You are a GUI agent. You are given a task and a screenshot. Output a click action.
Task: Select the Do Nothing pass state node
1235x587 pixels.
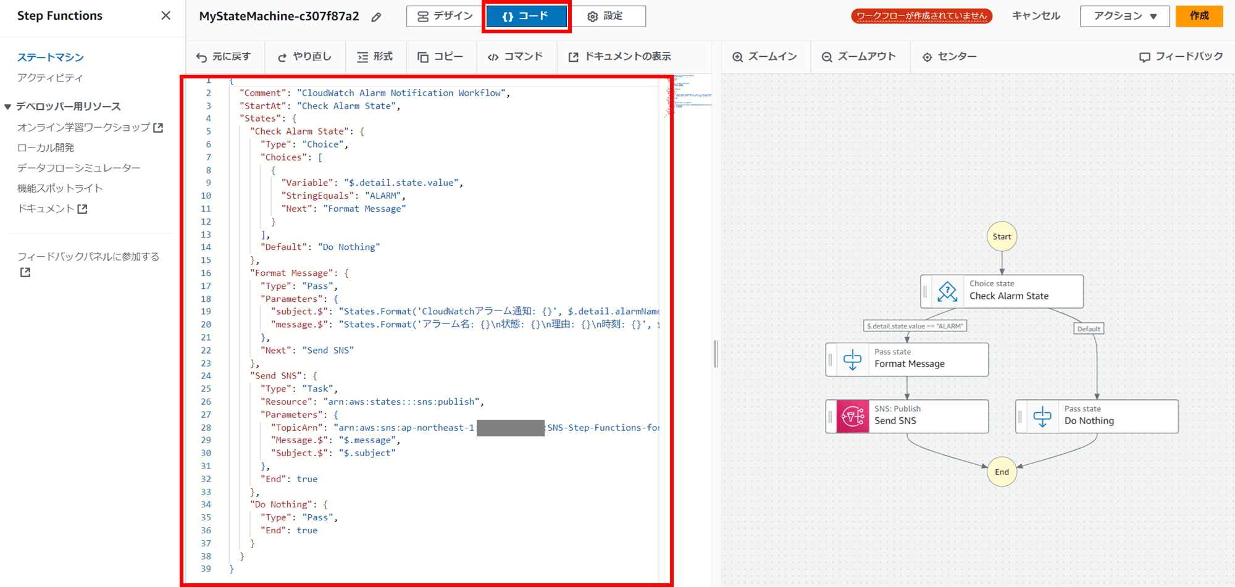point(1097,416)
